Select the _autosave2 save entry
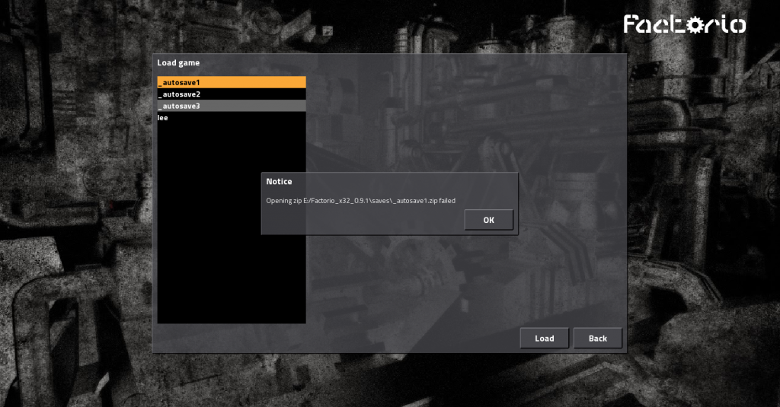780x407 pixels. tap(231, 94)
